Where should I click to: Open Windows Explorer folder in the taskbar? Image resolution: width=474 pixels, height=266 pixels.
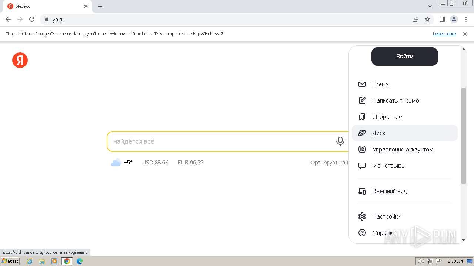click(x=42, y=261)
